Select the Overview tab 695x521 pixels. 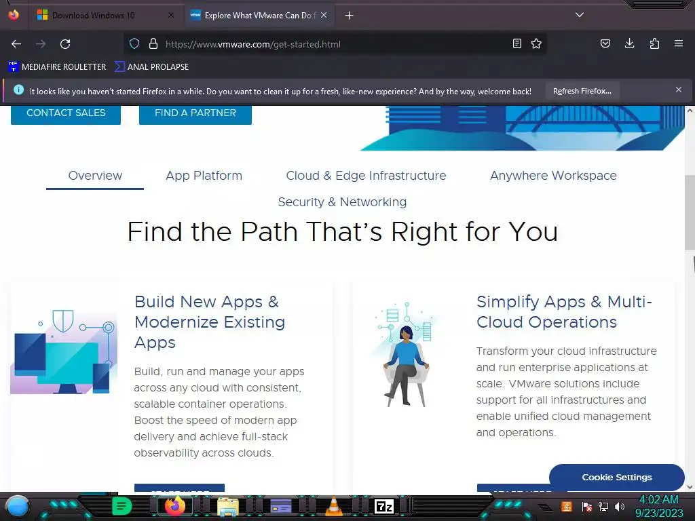point(95,176)
